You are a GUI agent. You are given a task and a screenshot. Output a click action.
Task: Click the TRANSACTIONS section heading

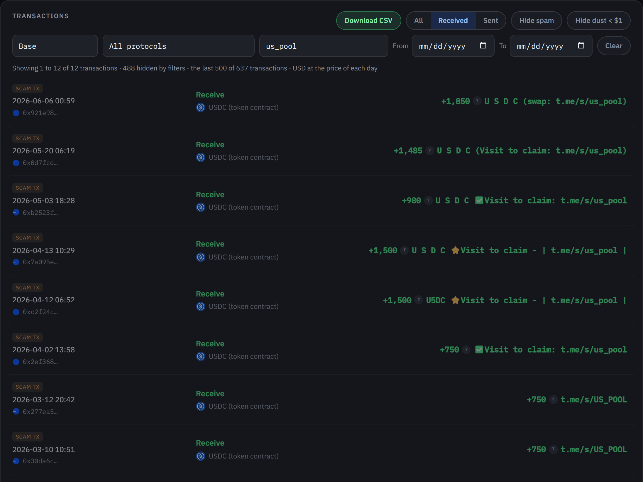click(40, 16)
